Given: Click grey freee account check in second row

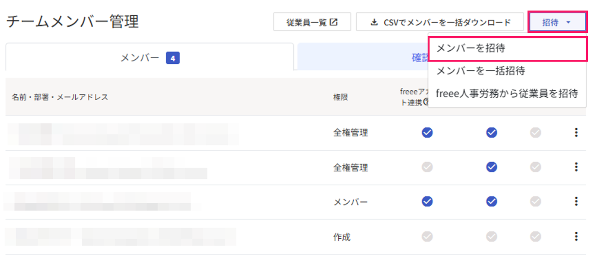Looking at the screenshot, I should [x=427, y=167].
